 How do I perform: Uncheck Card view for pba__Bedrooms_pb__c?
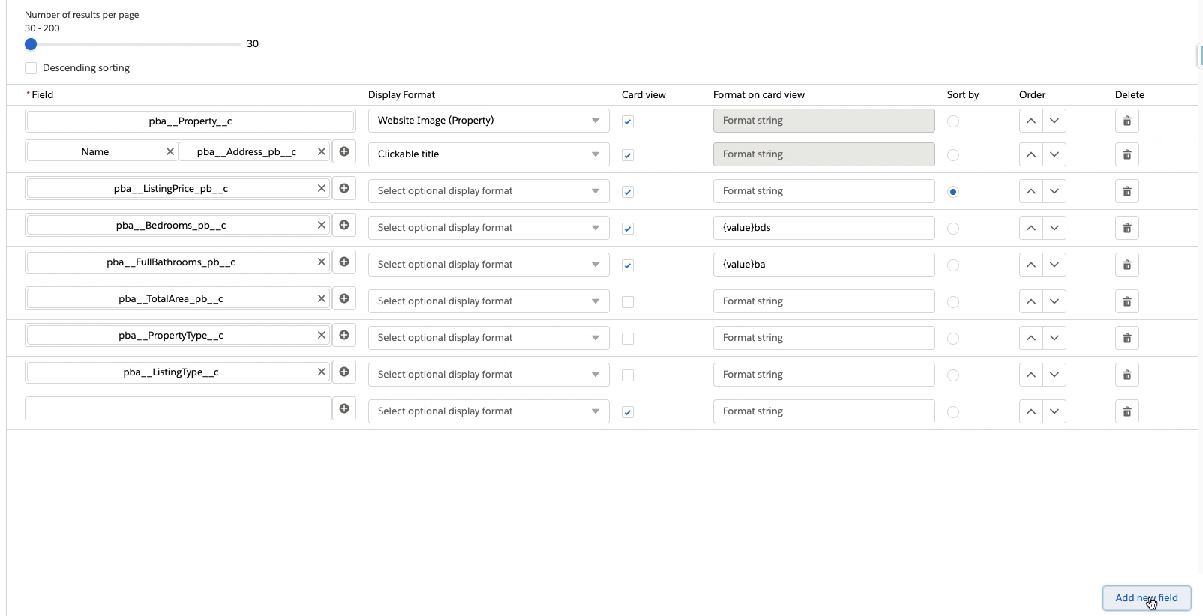(628, 229)
